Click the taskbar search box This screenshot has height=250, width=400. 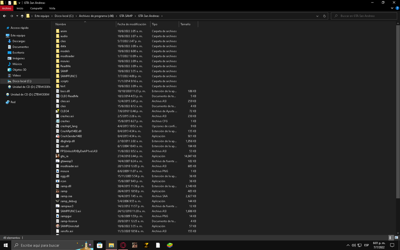coord(53,245)
